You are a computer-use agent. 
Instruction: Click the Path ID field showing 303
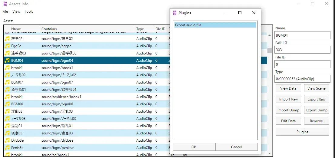pos(302,50)
